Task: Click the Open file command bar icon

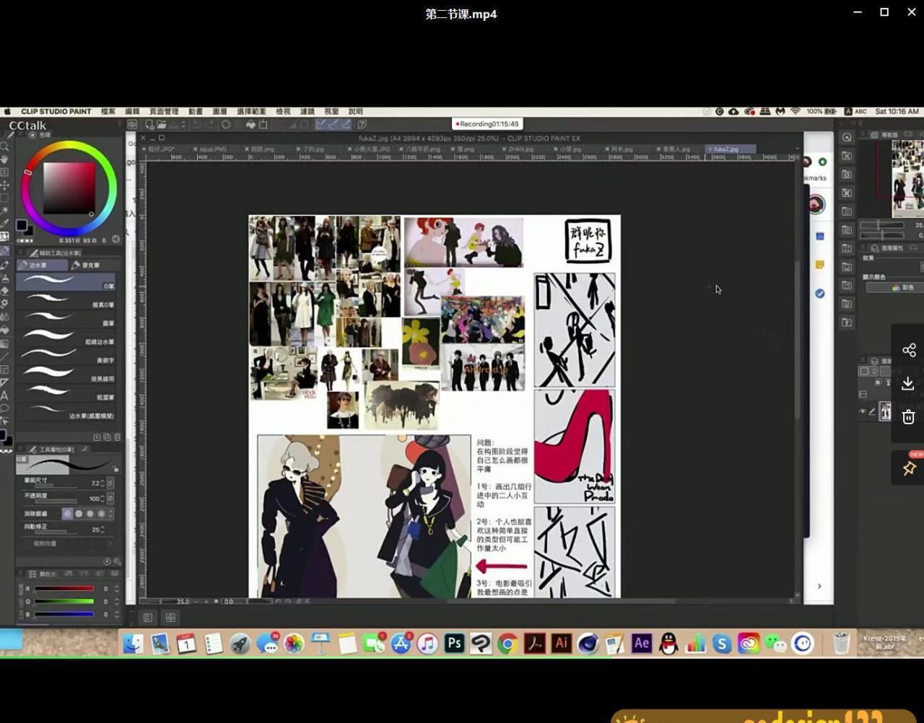Action: coord(162,124)
